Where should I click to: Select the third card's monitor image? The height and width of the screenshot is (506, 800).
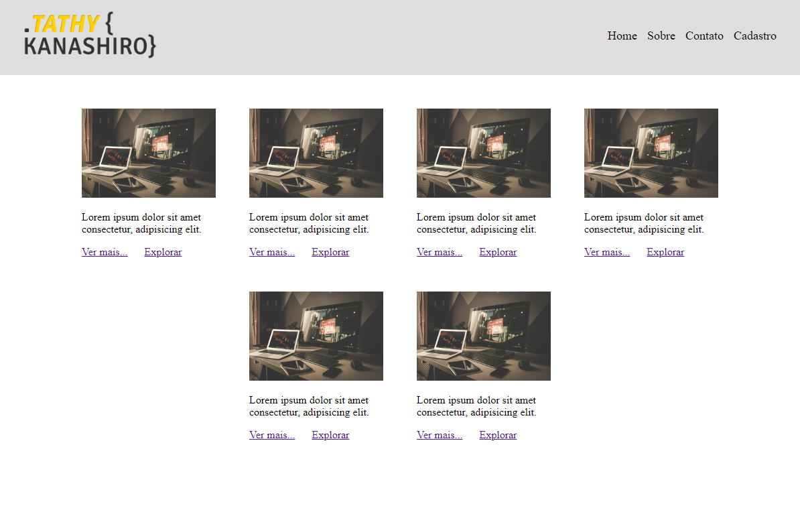pyautogui.click(x=483, y=153)
